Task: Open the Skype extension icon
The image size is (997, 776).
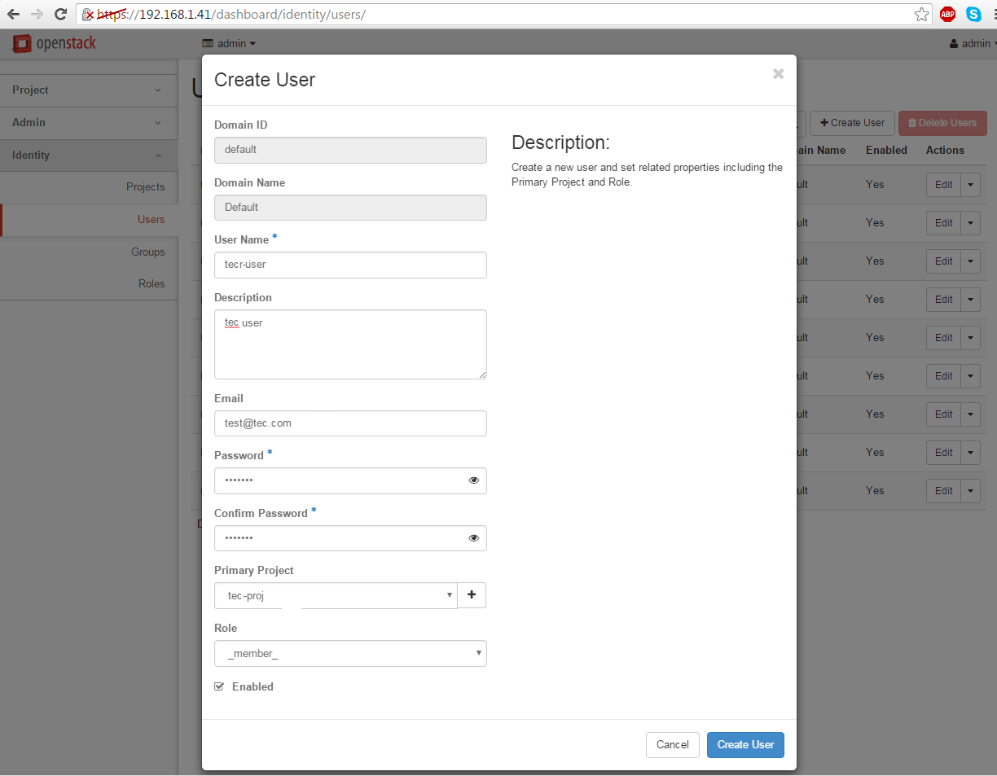Action: point(973,14)
